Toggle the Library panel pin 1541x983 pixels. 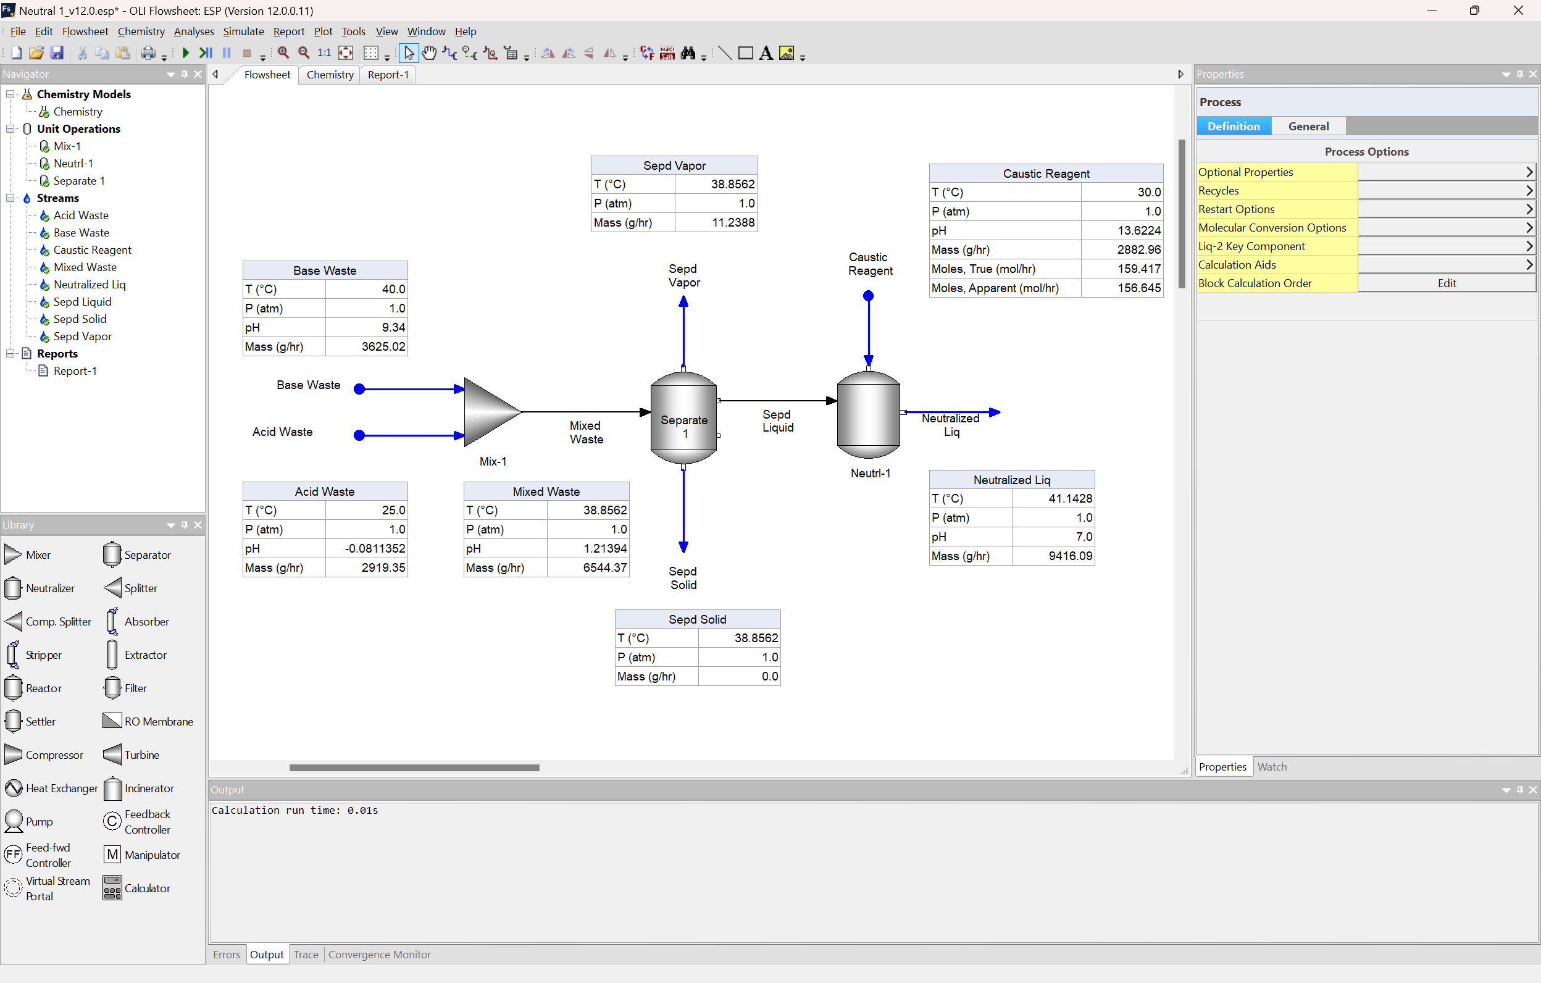pos(185,525)
